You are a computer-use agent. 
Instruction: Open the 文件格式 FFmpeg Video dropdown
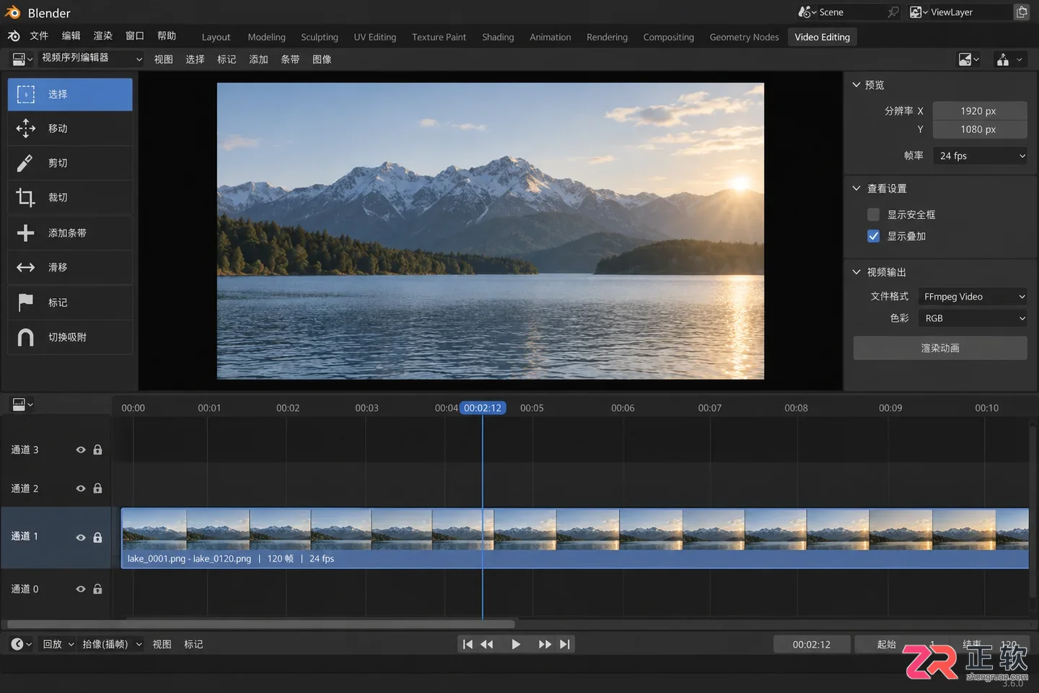click(973, 297)
